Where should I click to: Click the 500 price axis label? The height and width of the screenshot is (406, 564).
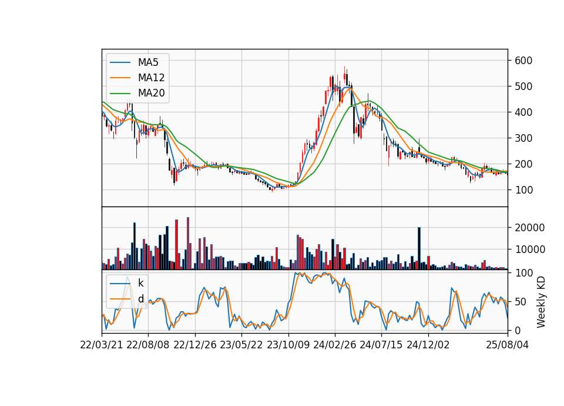pos(523,86)
